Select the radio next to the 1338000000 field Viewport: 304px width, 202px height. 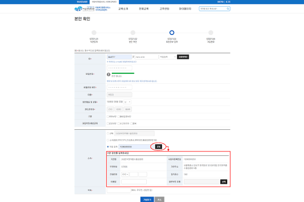coord(108,147)
